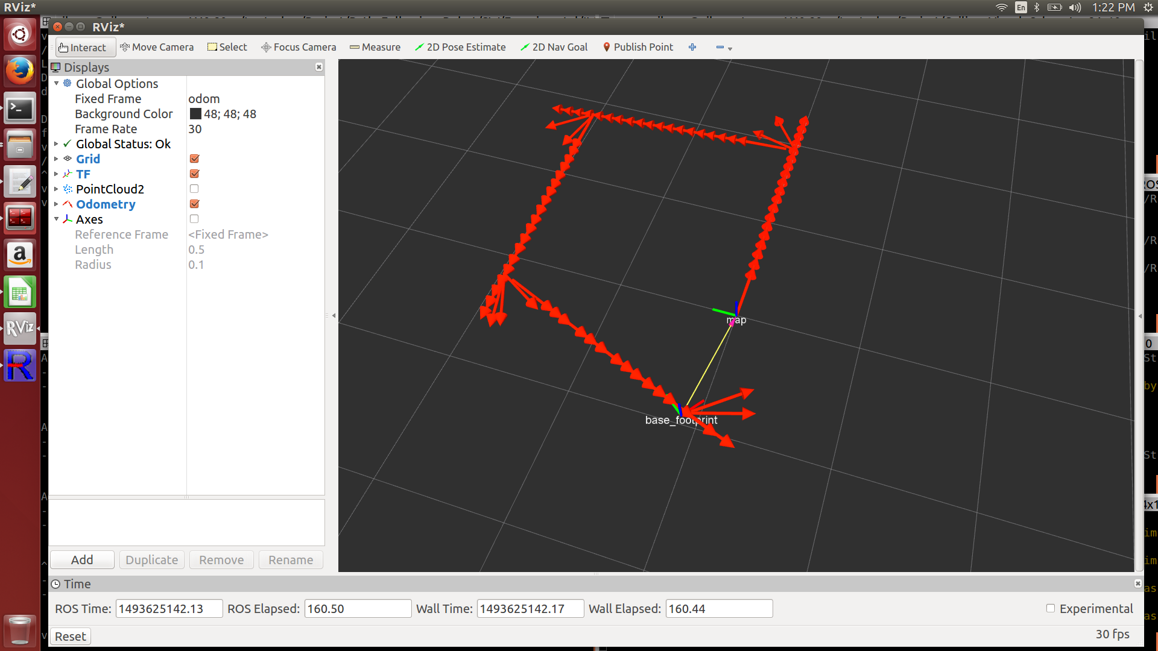Open the toolbar minus dropdown menu
1158x651 pixels.
[x=724, y=48]
